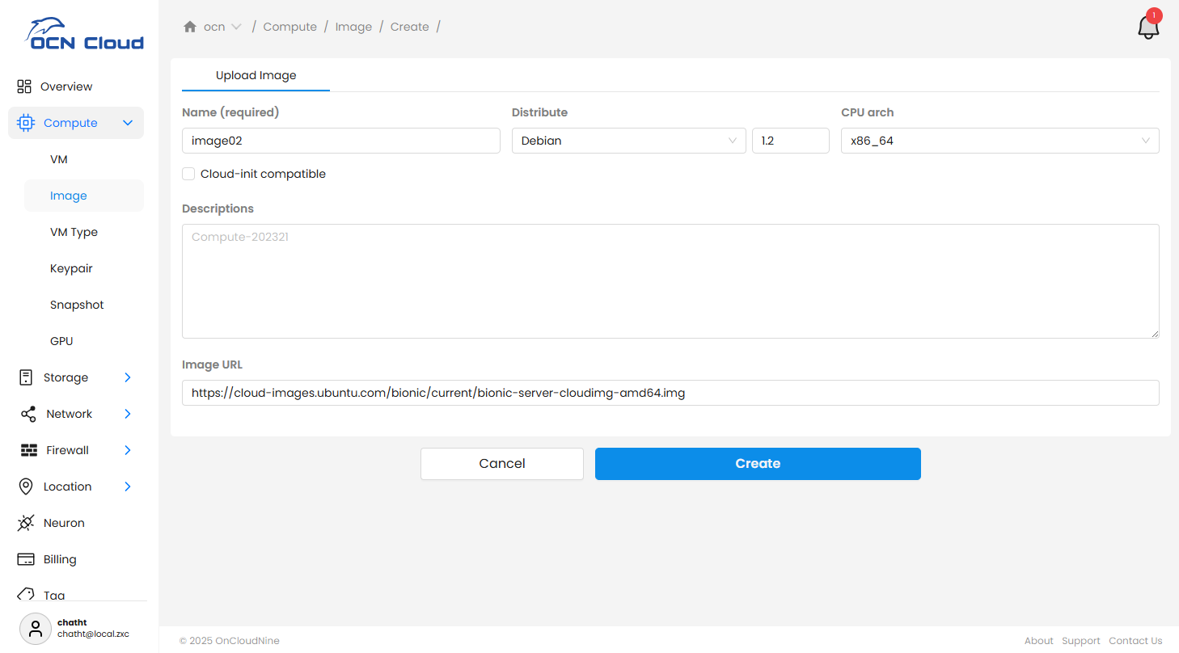Click the Image URL input field
This screenshot has width=1179, height=653.
point(670,393)
